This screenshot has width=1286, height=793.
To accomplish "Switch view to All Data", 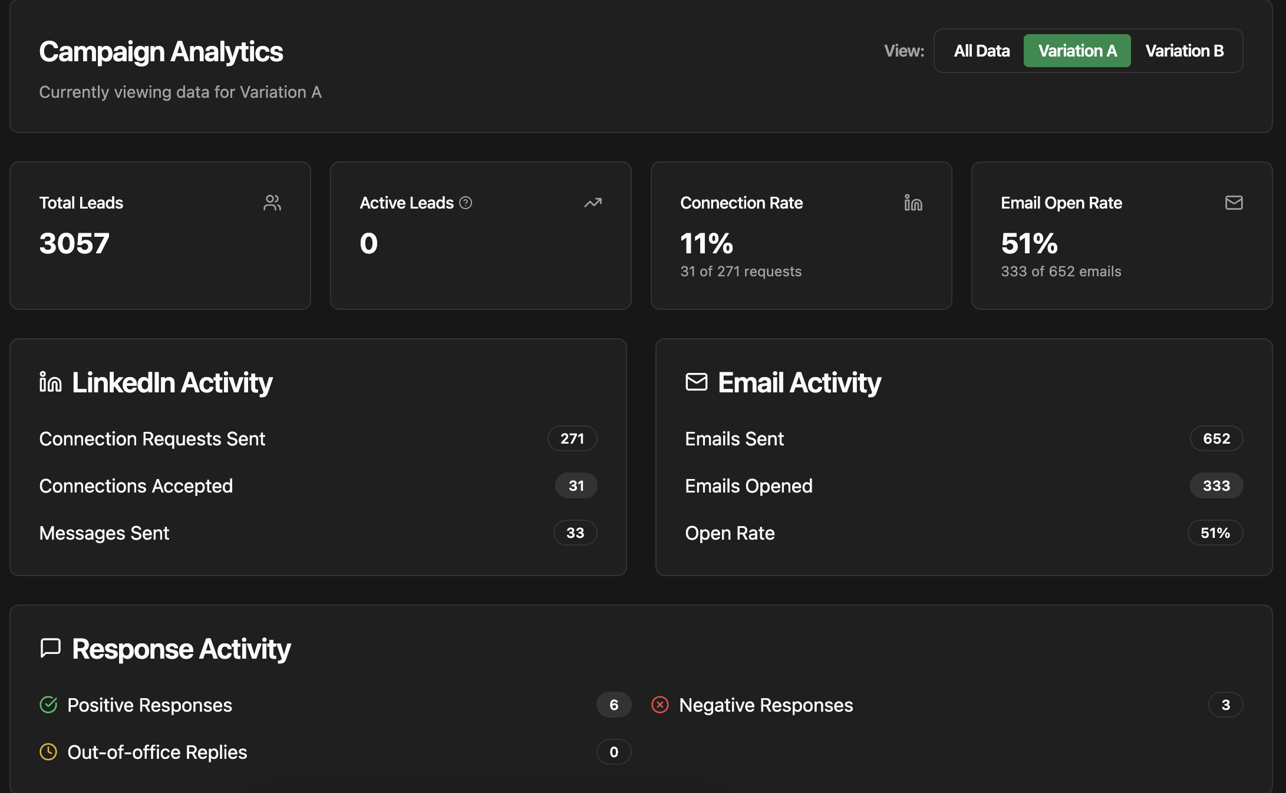I will pos(981,51).
